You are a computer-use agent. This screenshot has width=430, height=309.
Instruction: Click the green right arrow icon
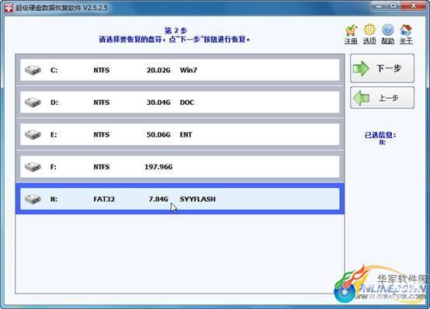coord(361,68)
